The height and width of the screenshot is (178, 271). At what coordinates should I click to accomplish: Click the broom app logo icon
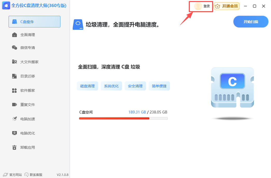click(6, 6)
